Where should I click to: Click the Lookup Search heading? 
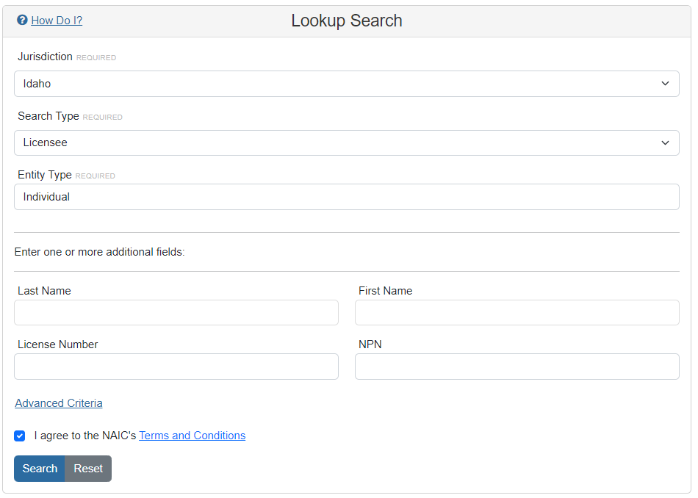tap(347, 21)
